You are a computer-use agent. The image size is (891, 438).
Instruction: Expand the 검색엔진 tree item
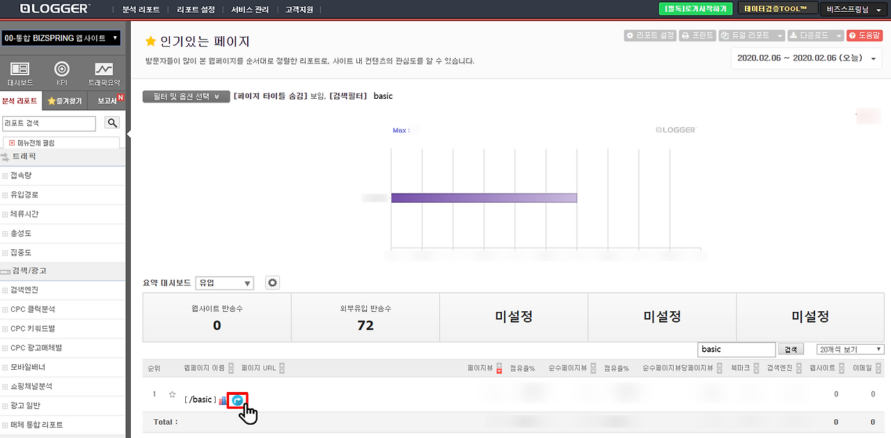pos(5,290)
